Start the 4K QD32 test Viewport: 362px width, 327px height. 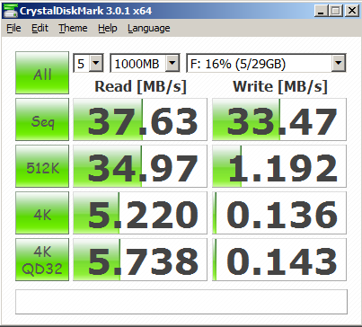point(42,260)
